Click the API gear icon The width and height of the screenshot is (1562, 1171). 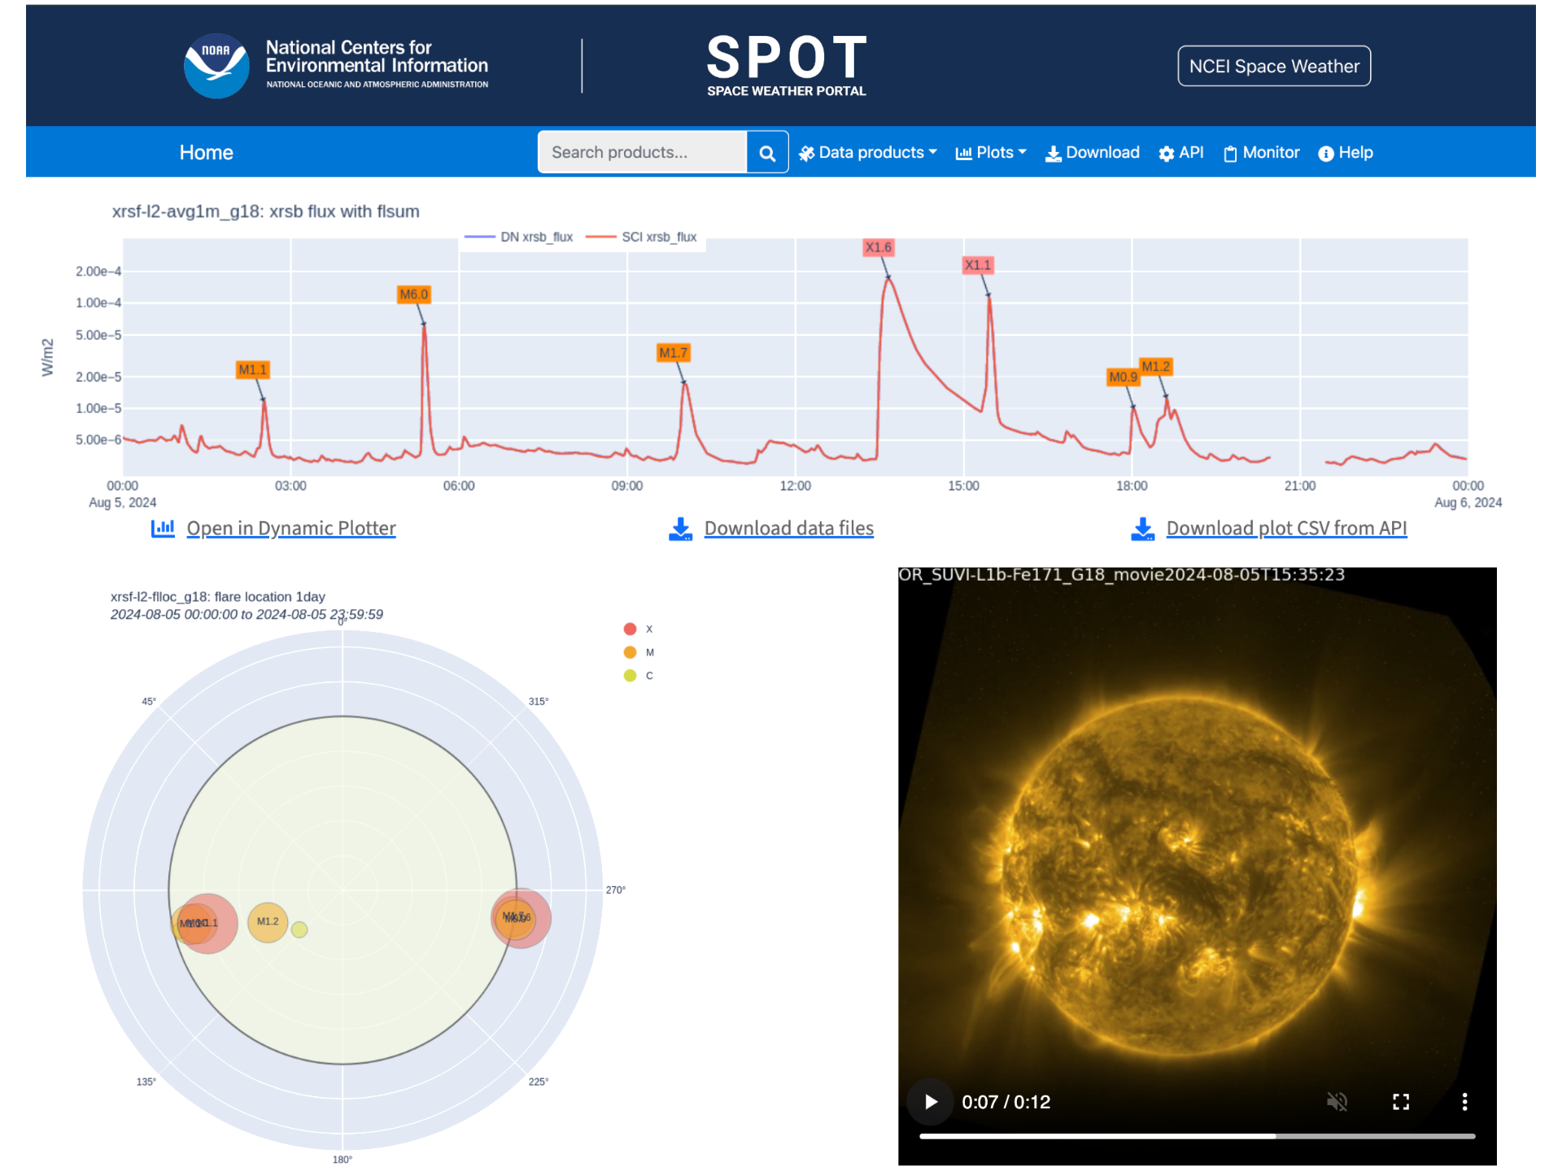coord(1166,154)
